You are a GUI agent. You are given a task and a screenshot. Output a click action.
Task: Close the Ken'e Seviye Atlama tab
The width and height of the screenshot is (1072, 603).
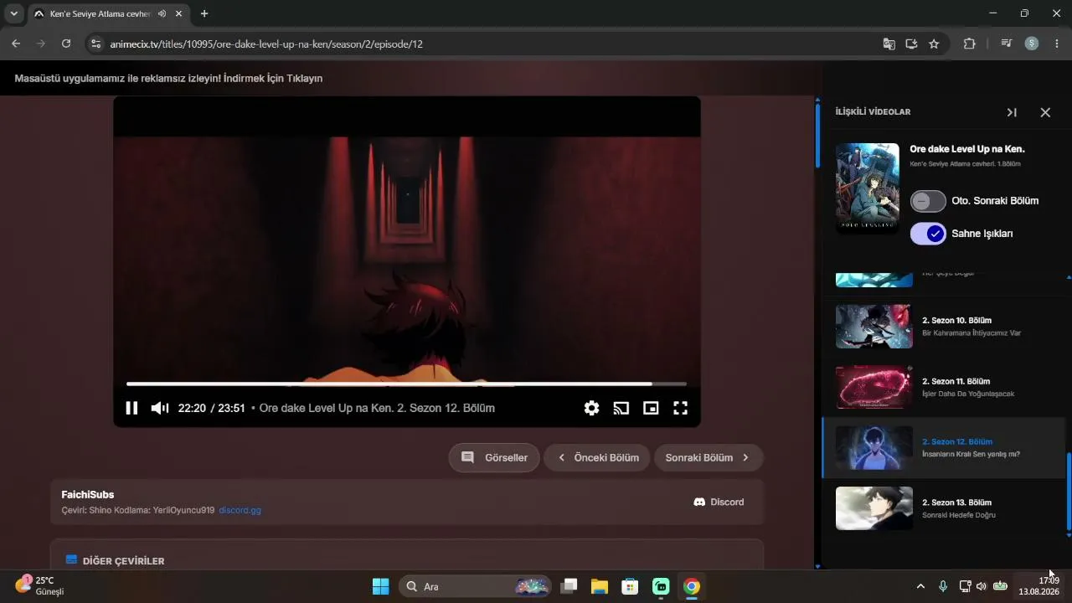(178, 13)
